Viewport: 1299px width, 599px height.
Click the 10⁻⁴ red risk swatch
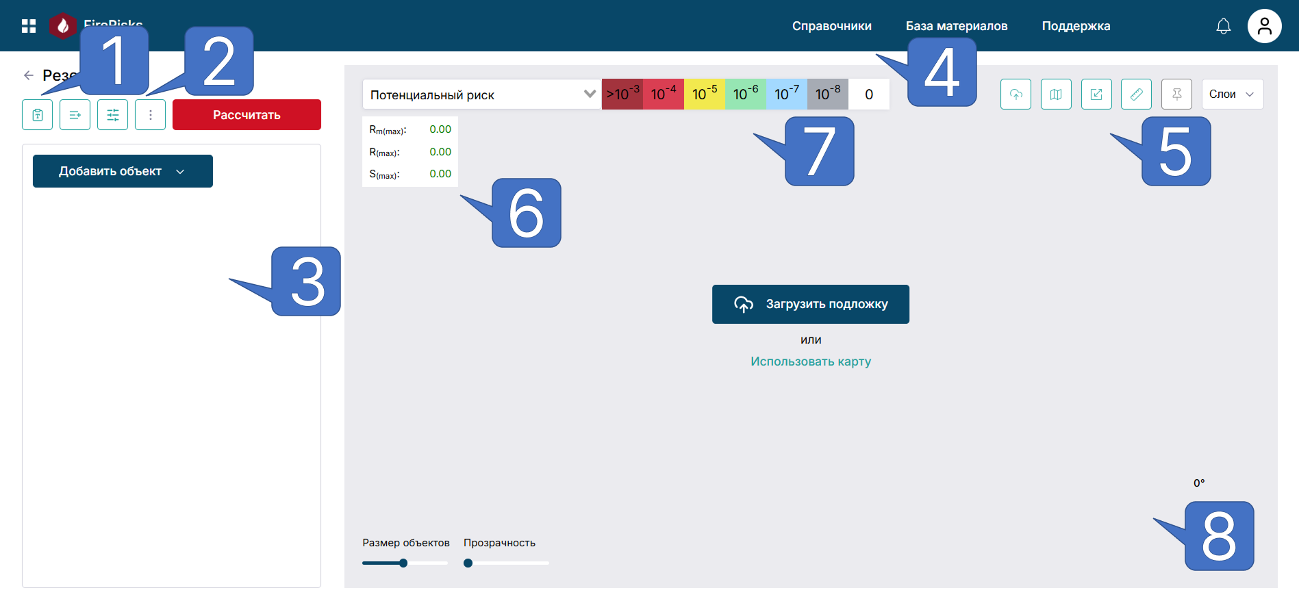tap(664, 94)
